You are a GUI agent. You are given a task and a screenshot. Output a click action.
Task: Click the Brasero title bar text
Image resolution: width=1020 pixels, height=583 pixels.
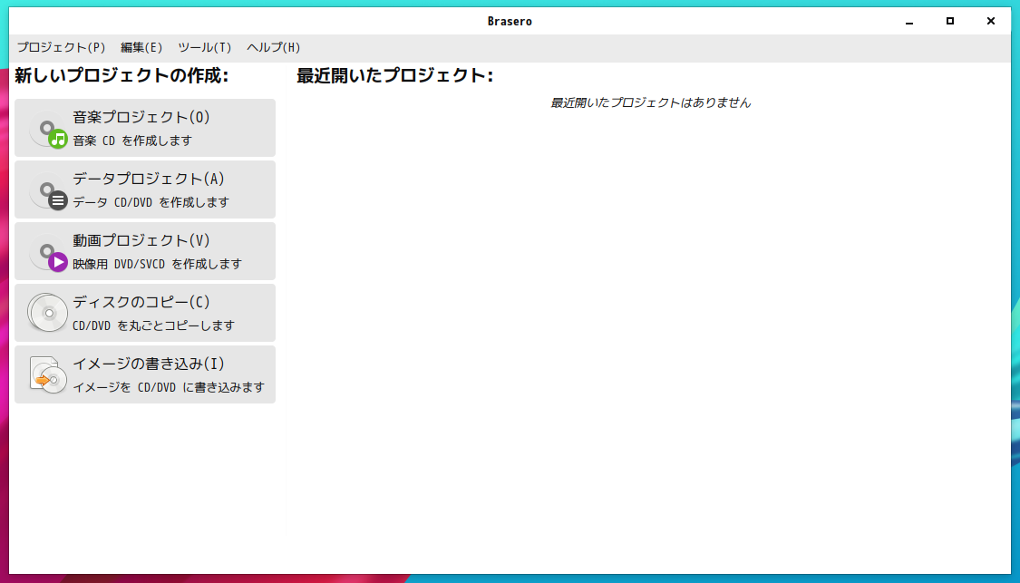pyautogui.click(x=510, y=22)
